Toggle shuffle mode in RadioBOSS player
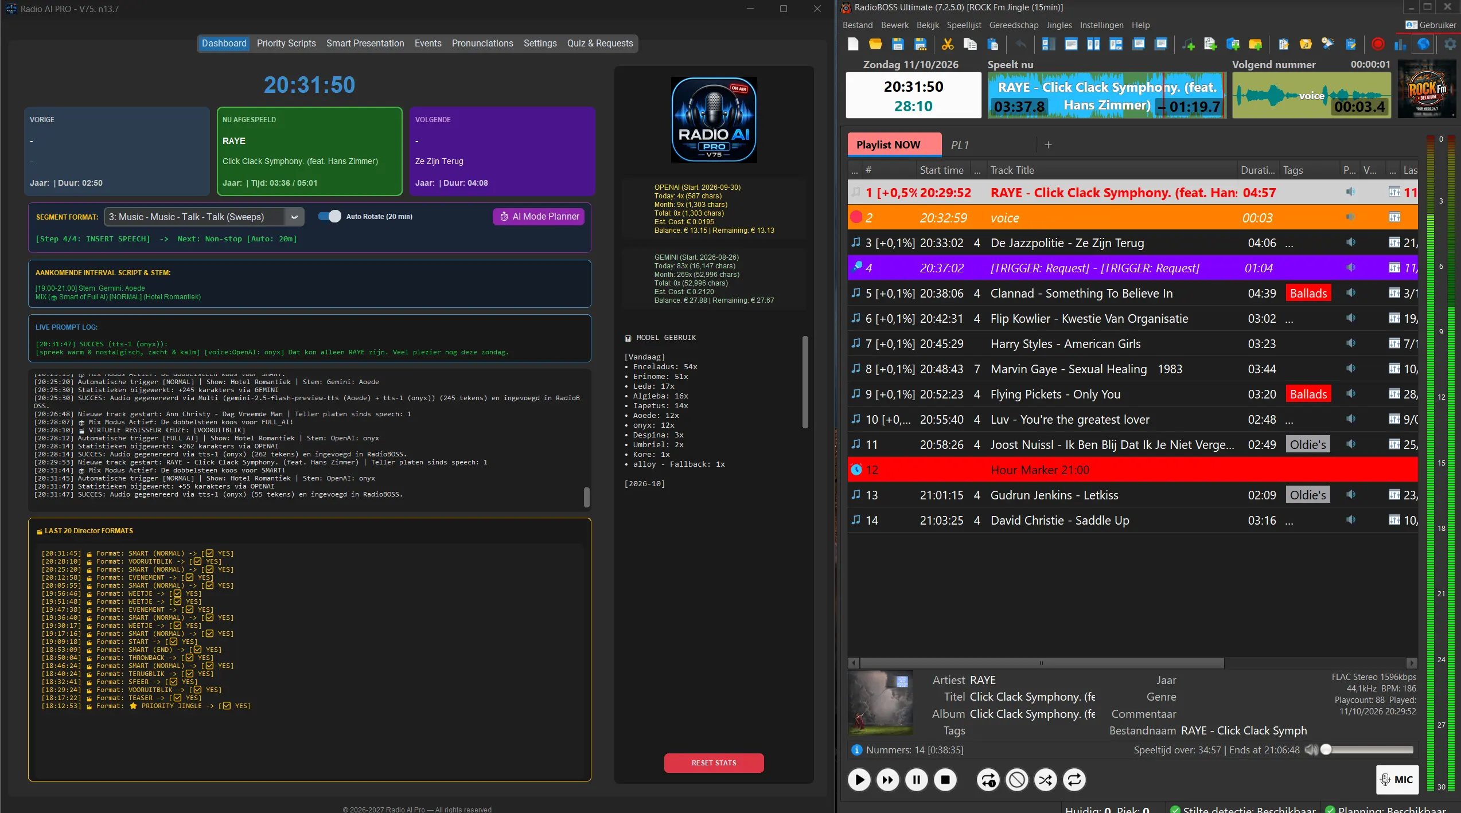 click(x=1046, y=780)
